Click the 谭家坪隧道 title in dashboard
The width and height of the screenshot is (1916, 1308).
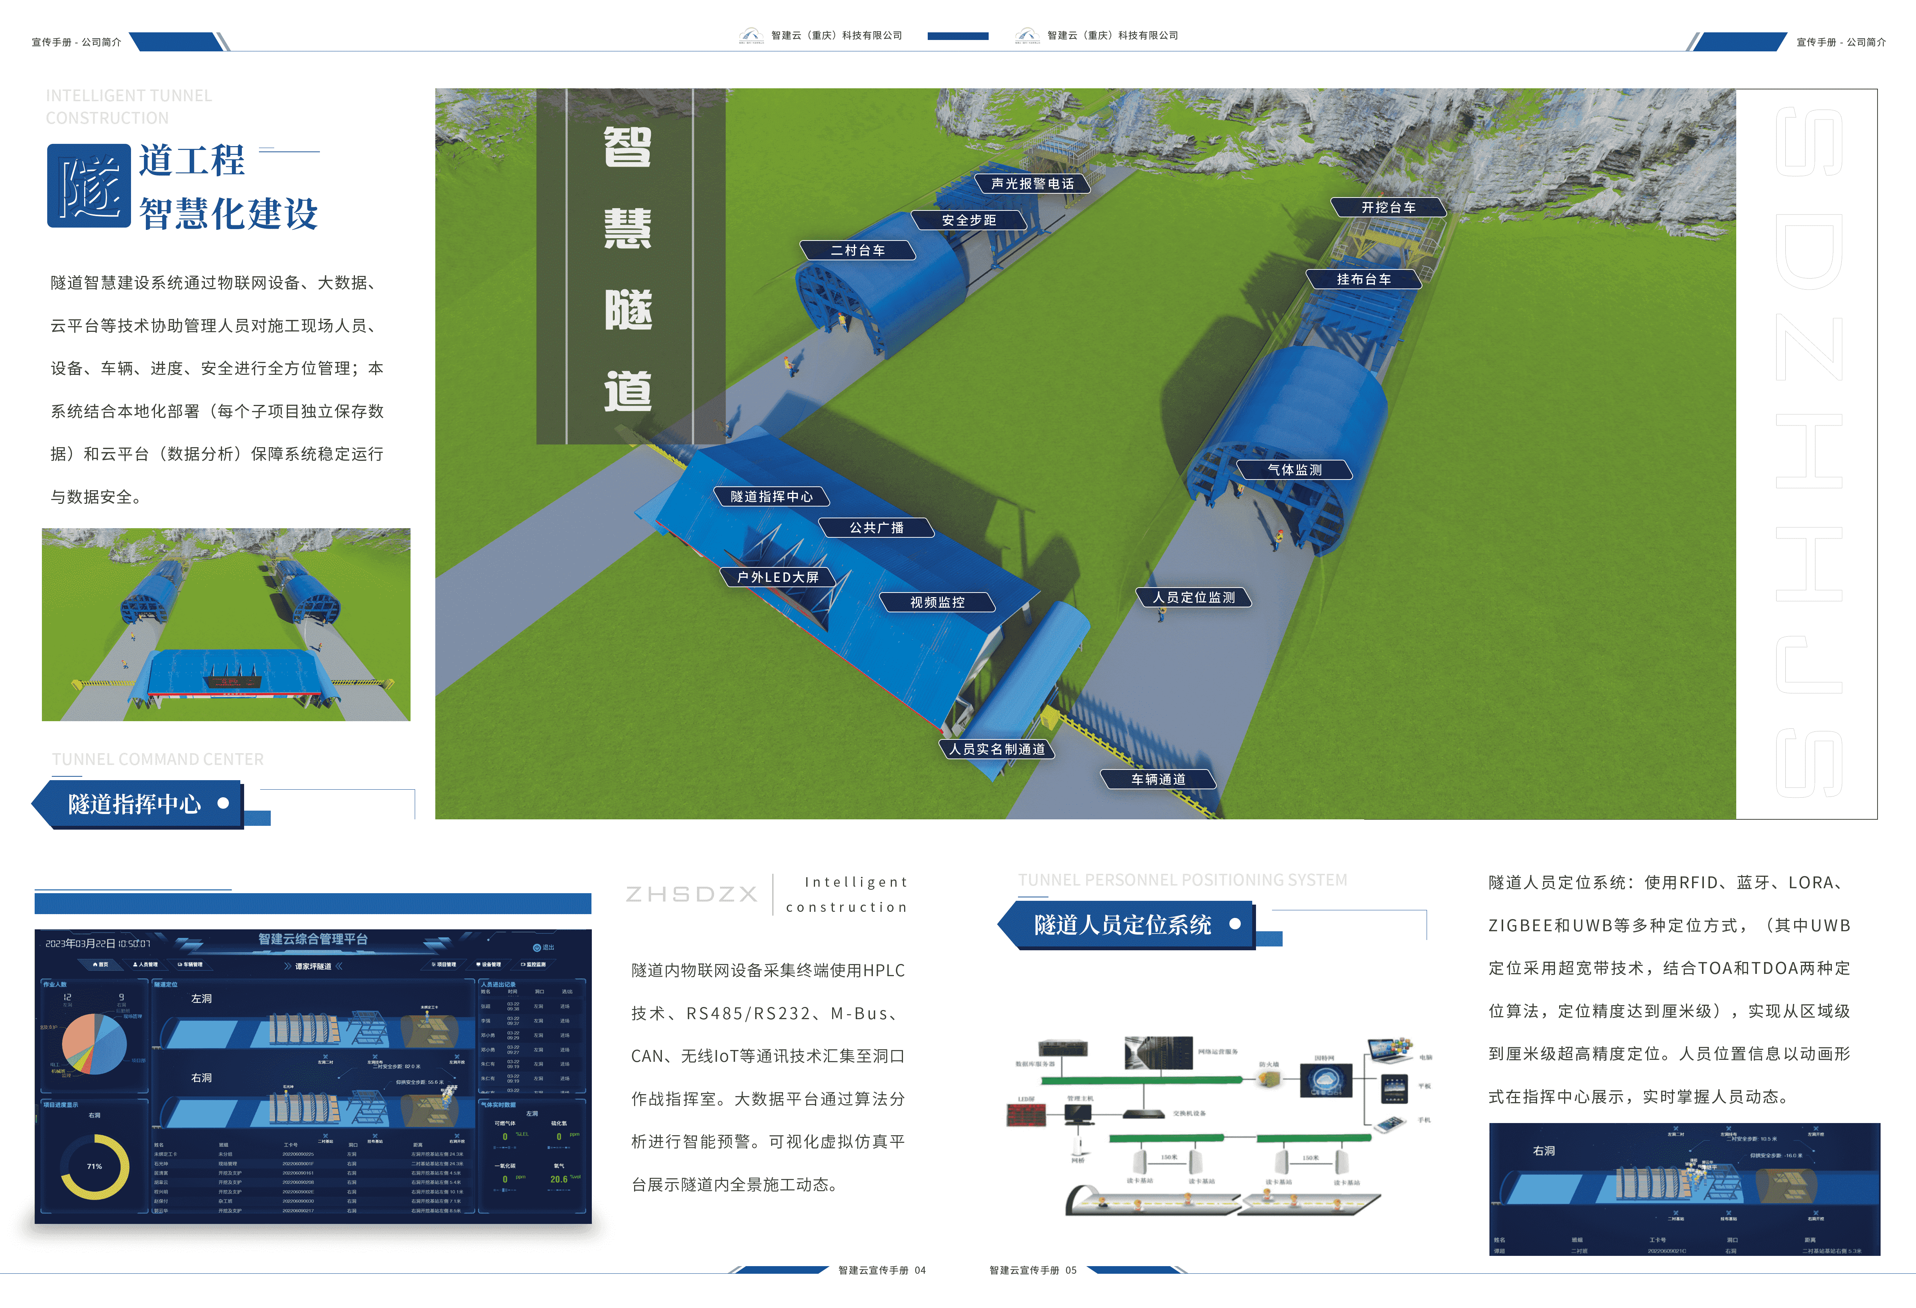point(313,966)
